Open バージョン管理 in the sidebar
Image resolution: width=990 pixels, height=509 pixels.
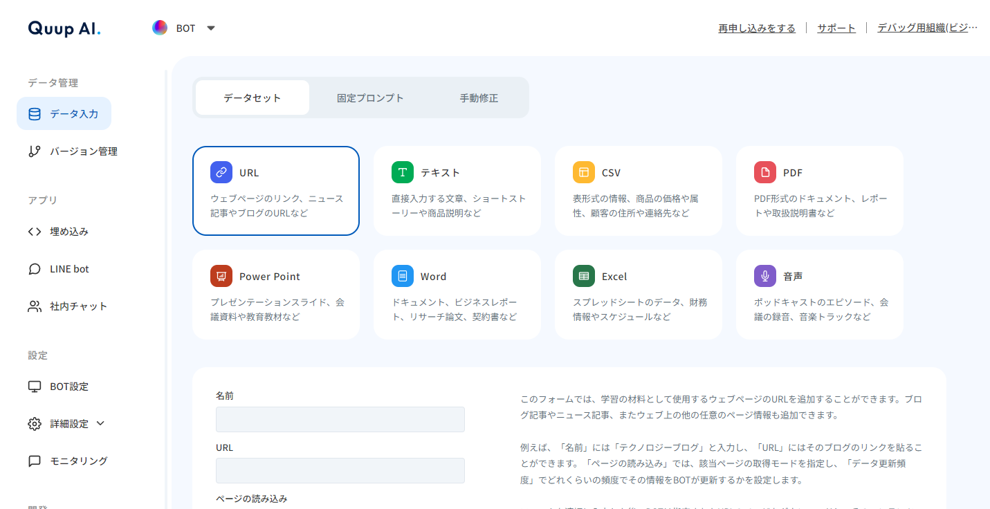(83, 151)
